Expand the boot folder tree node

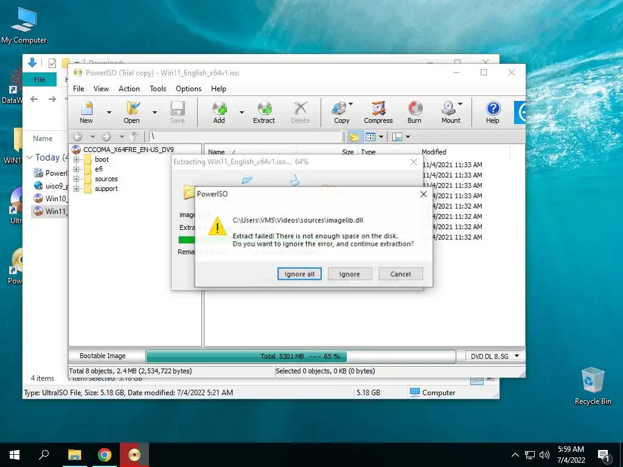[76, 159]
